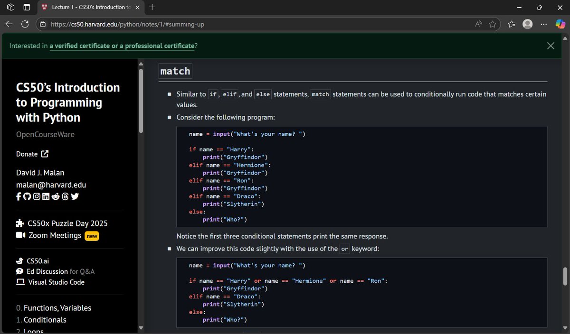Screen dimensions: 570x334
Task: Click the print("Slytherin") line in first code block
Action: coord(233,204)
